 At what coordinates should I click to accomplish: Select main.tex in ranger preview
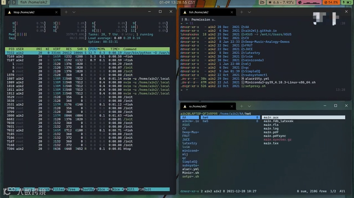[271, 143]
